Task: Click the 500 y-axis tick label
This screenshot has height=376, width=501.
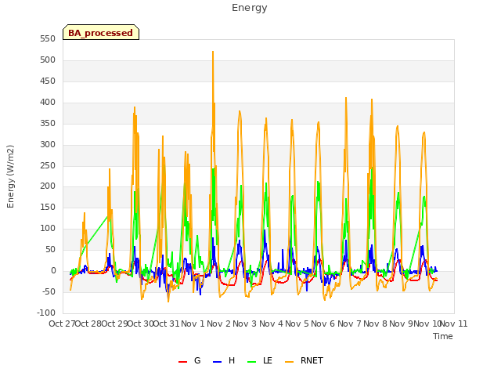Action: pos(48,60)
